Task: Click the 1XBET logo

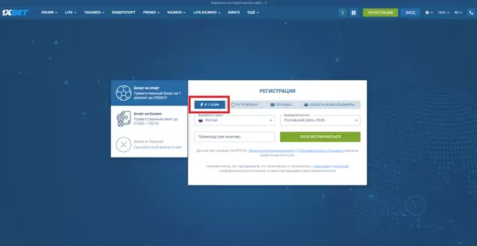Action: [15, 13]
